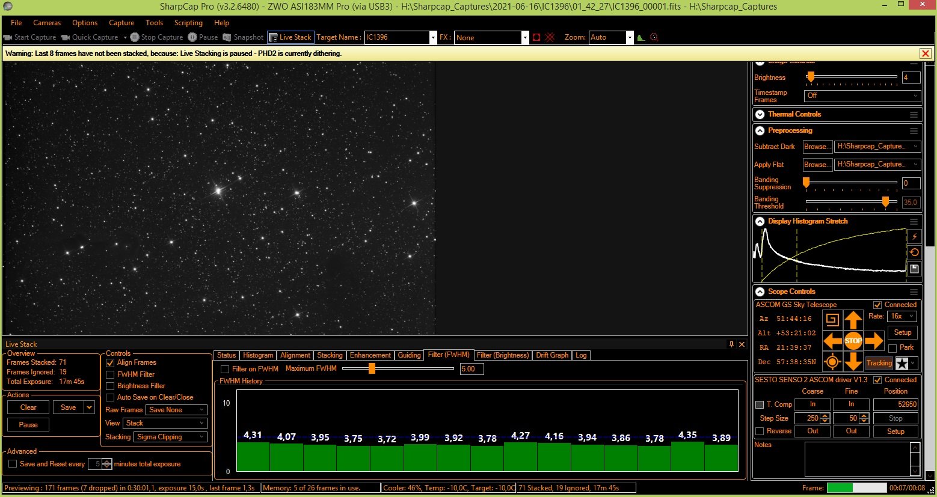Collapse the Display Histogram Stretch section
The width and height of the screenshot is (937, 497).
(x=760, y=221)
